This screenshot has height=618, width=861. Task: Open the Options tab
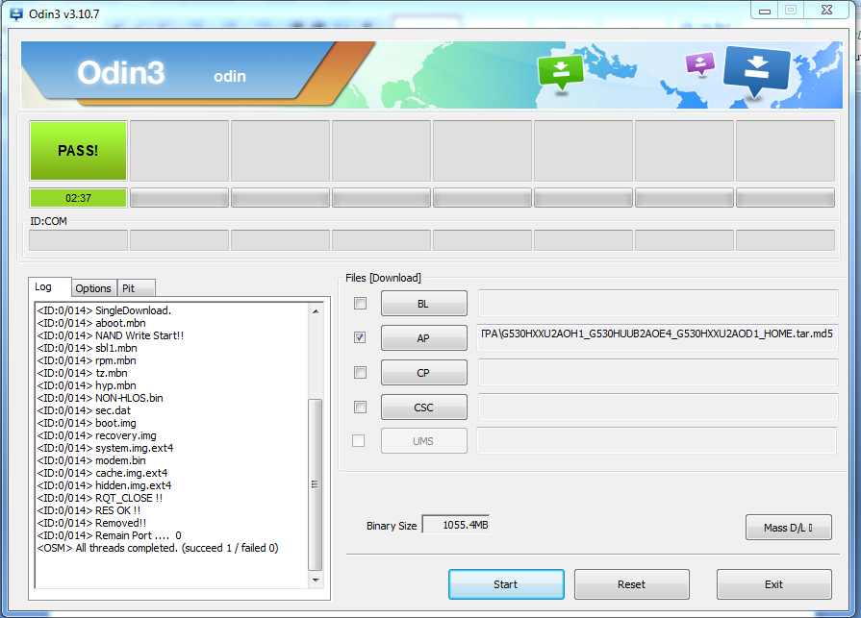click(x=93, y=288)
